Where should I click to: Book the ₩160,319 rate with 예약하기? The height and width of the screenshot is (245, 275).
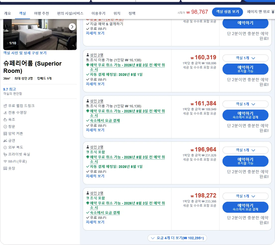245,69
